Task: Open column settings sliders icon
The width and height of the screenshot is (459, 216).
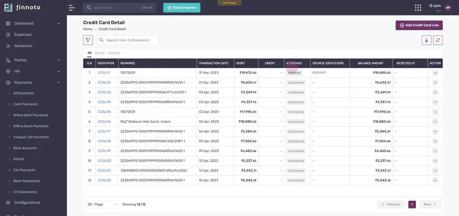Action: (x=438, y=40)
